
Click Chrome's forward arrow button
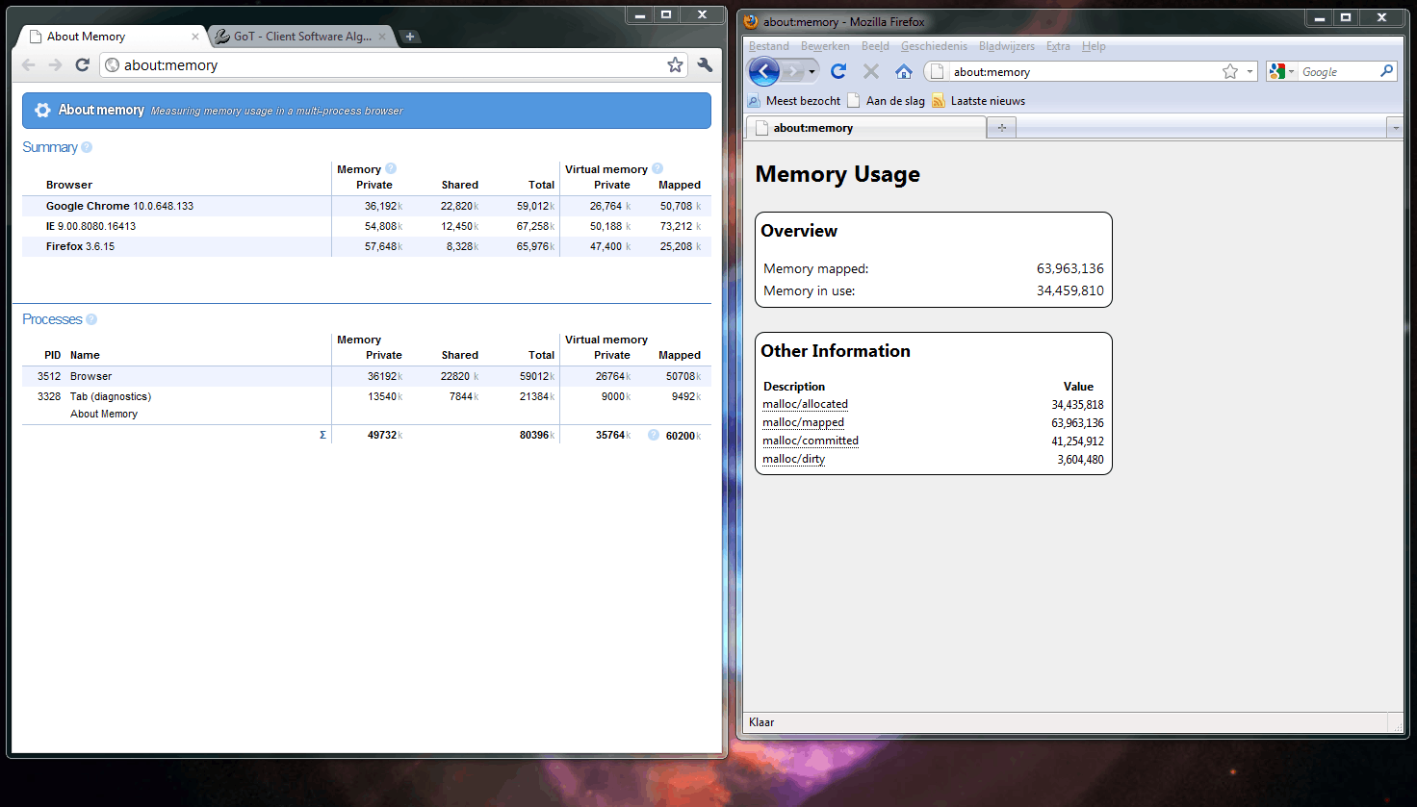[x=55, y=65]
